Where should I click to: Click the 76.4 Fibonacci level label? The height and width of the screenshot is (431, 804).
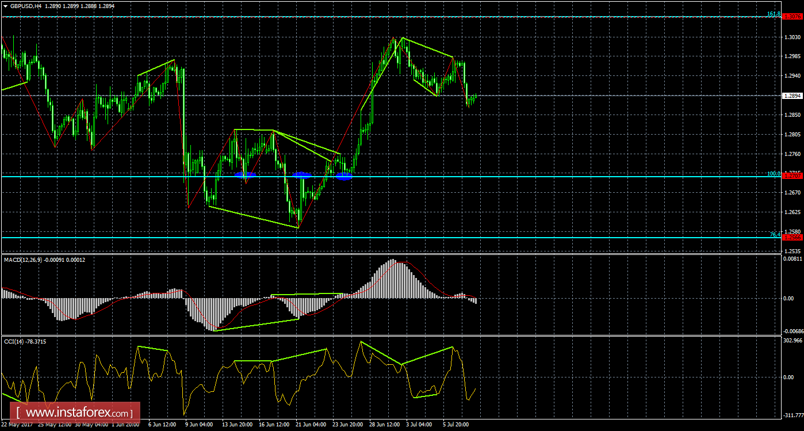pos(775,235)
